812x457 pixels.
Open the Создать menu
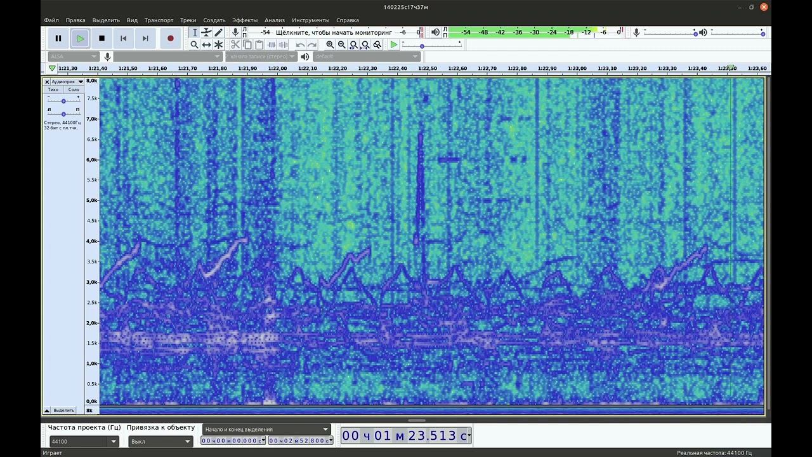click(214, 20)
